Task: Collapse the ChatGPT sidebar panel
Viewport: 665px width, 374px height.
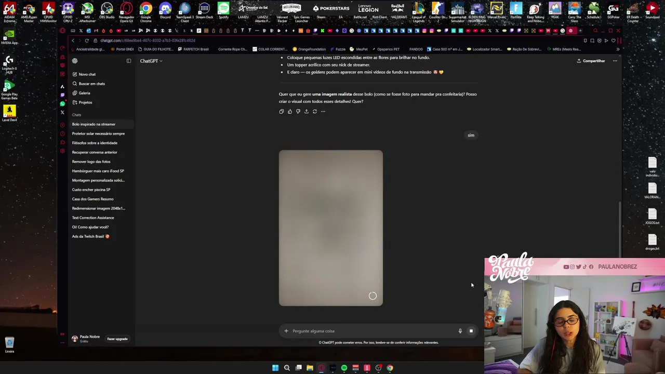Action: coord(129,61)
